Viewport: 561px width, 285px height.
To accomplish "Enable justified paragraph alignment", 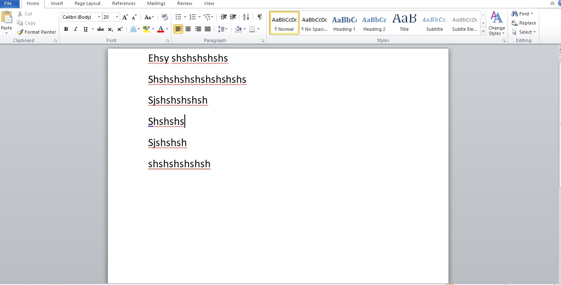I will 207,29.
